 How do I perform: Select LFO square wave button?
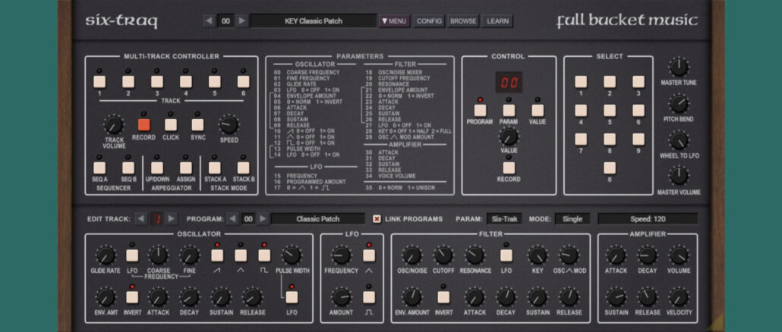coord(369,297)
